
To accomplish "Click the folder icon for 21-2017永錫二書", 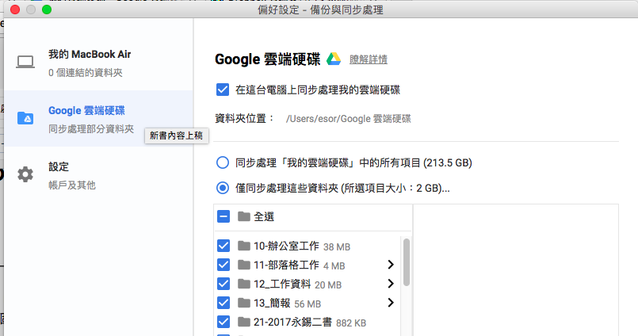I will pos(244,322).
